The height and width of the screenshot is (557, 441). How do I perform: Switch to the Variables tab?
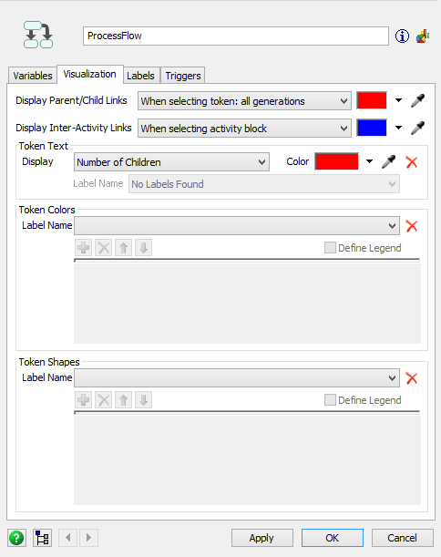[x=33, y=76]
